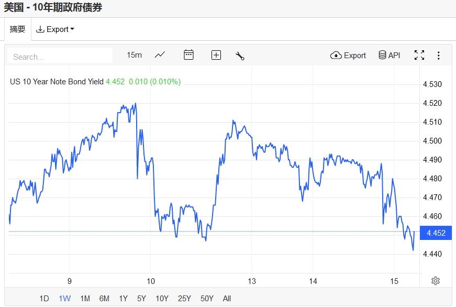Click the add comparison plus icon
This screenshot has height=307, width=456.
click(x=216, y=55)
